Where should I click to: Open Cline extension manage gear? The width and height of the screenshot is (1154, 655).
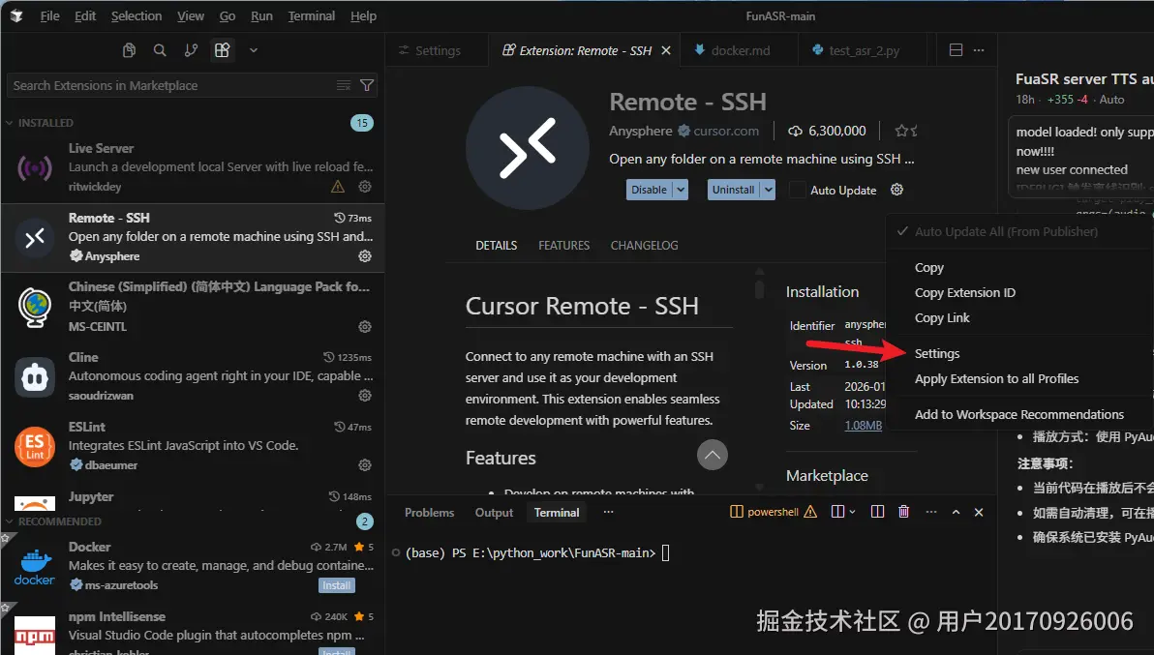[x=364, y=396]
